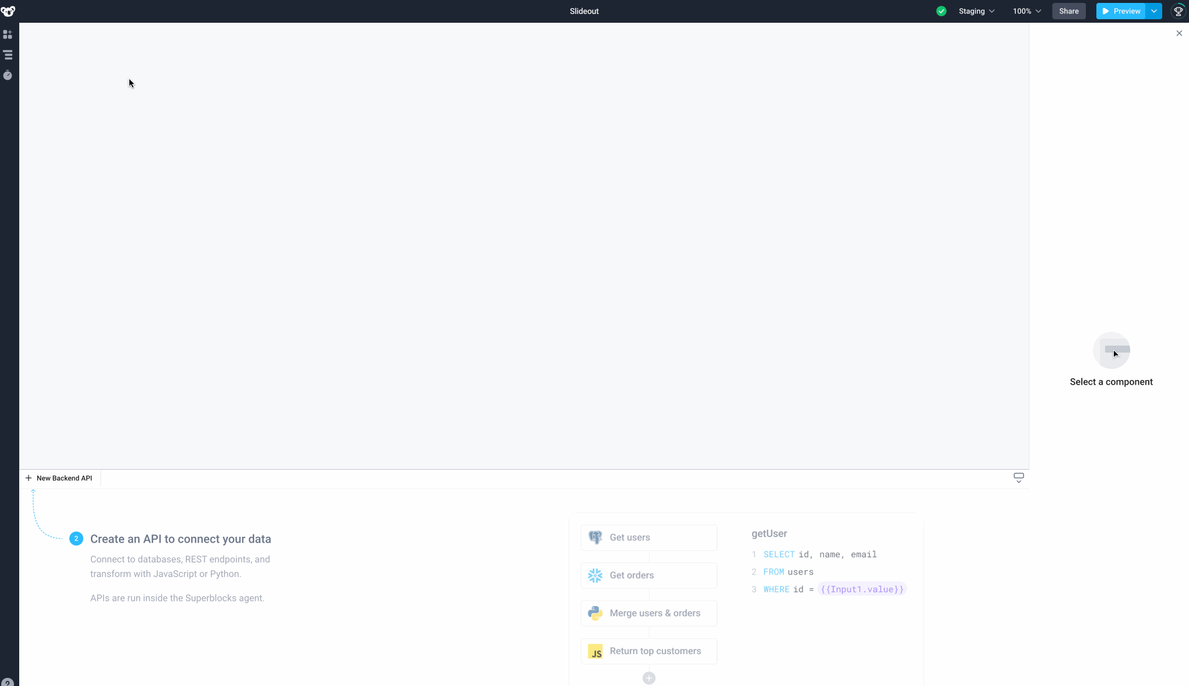Viewport: 1189px width, 686px height.
Task: Click the Snowflake icon on the Get orders step
Action: 595,575
